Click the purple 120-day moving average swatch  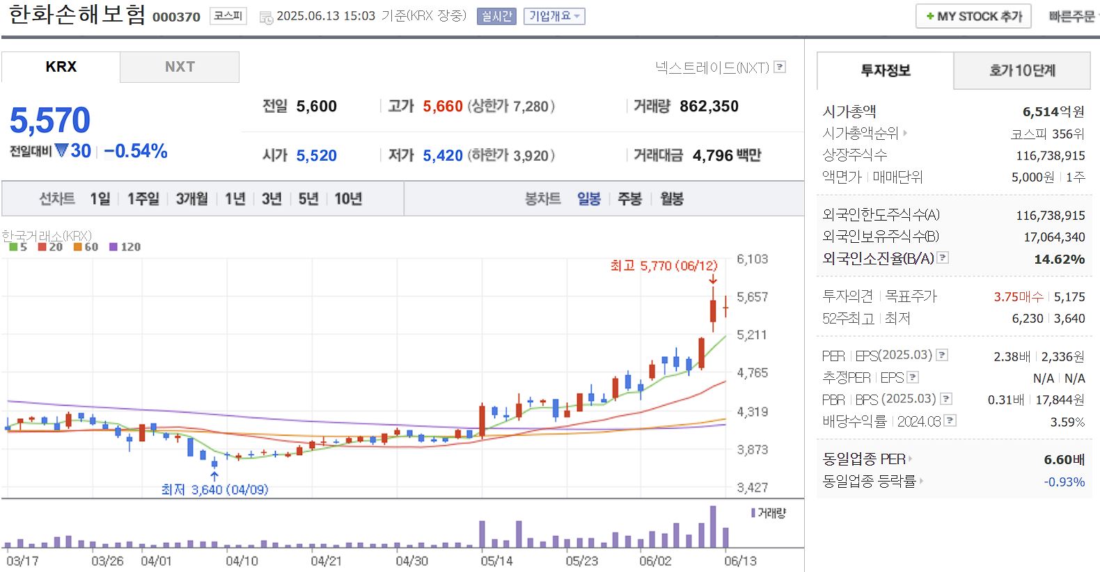(x=113, y=246)
